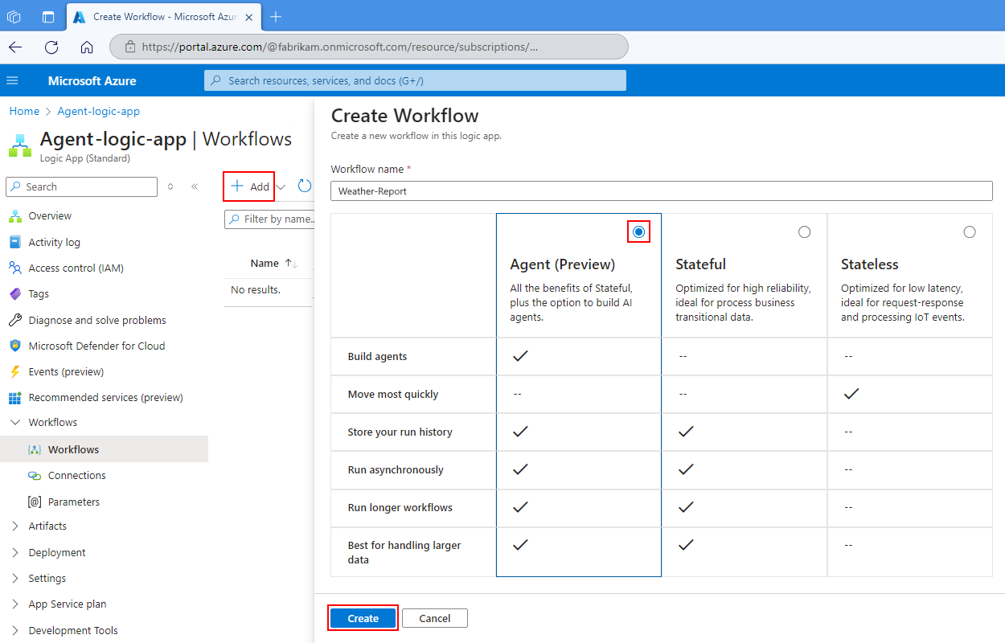1005x643 pixels.
Task: Click the Store your run history label
Action: [x=400, y=432]
